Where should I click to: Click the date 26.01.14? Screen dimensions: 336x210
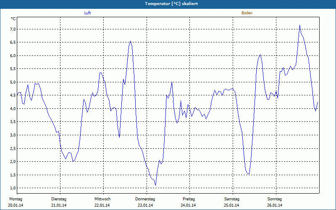tap(275, 205)
